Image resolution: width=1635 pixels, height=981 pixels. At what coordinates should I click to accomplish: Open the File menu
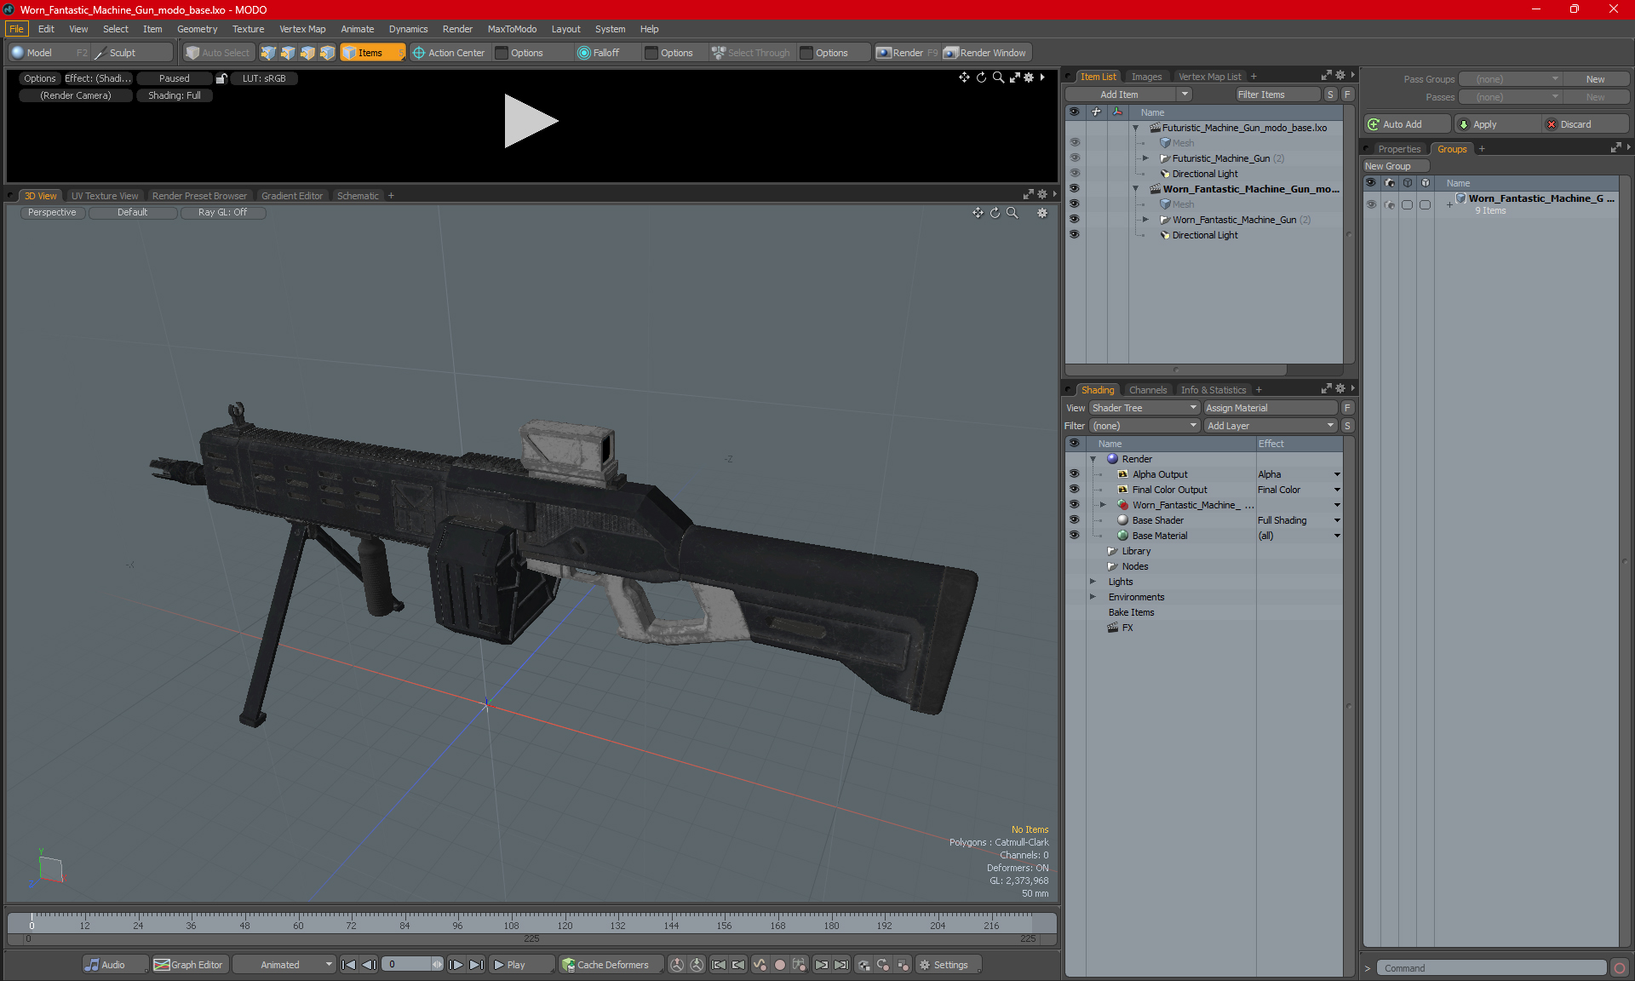pos(16,29)
